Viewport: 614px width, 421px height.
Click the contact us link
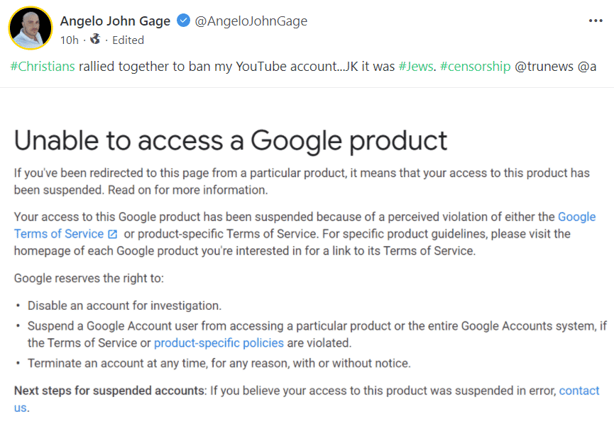579,391
